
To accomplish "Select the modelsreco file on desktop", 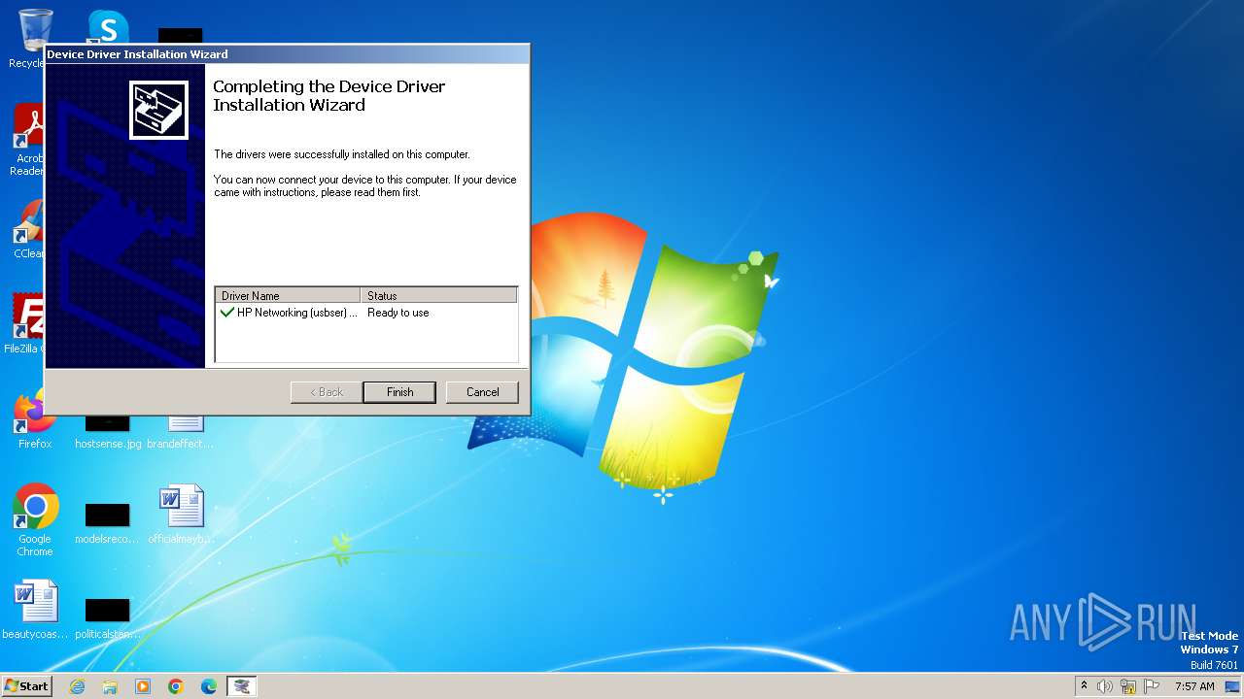I will coord(107,522).
